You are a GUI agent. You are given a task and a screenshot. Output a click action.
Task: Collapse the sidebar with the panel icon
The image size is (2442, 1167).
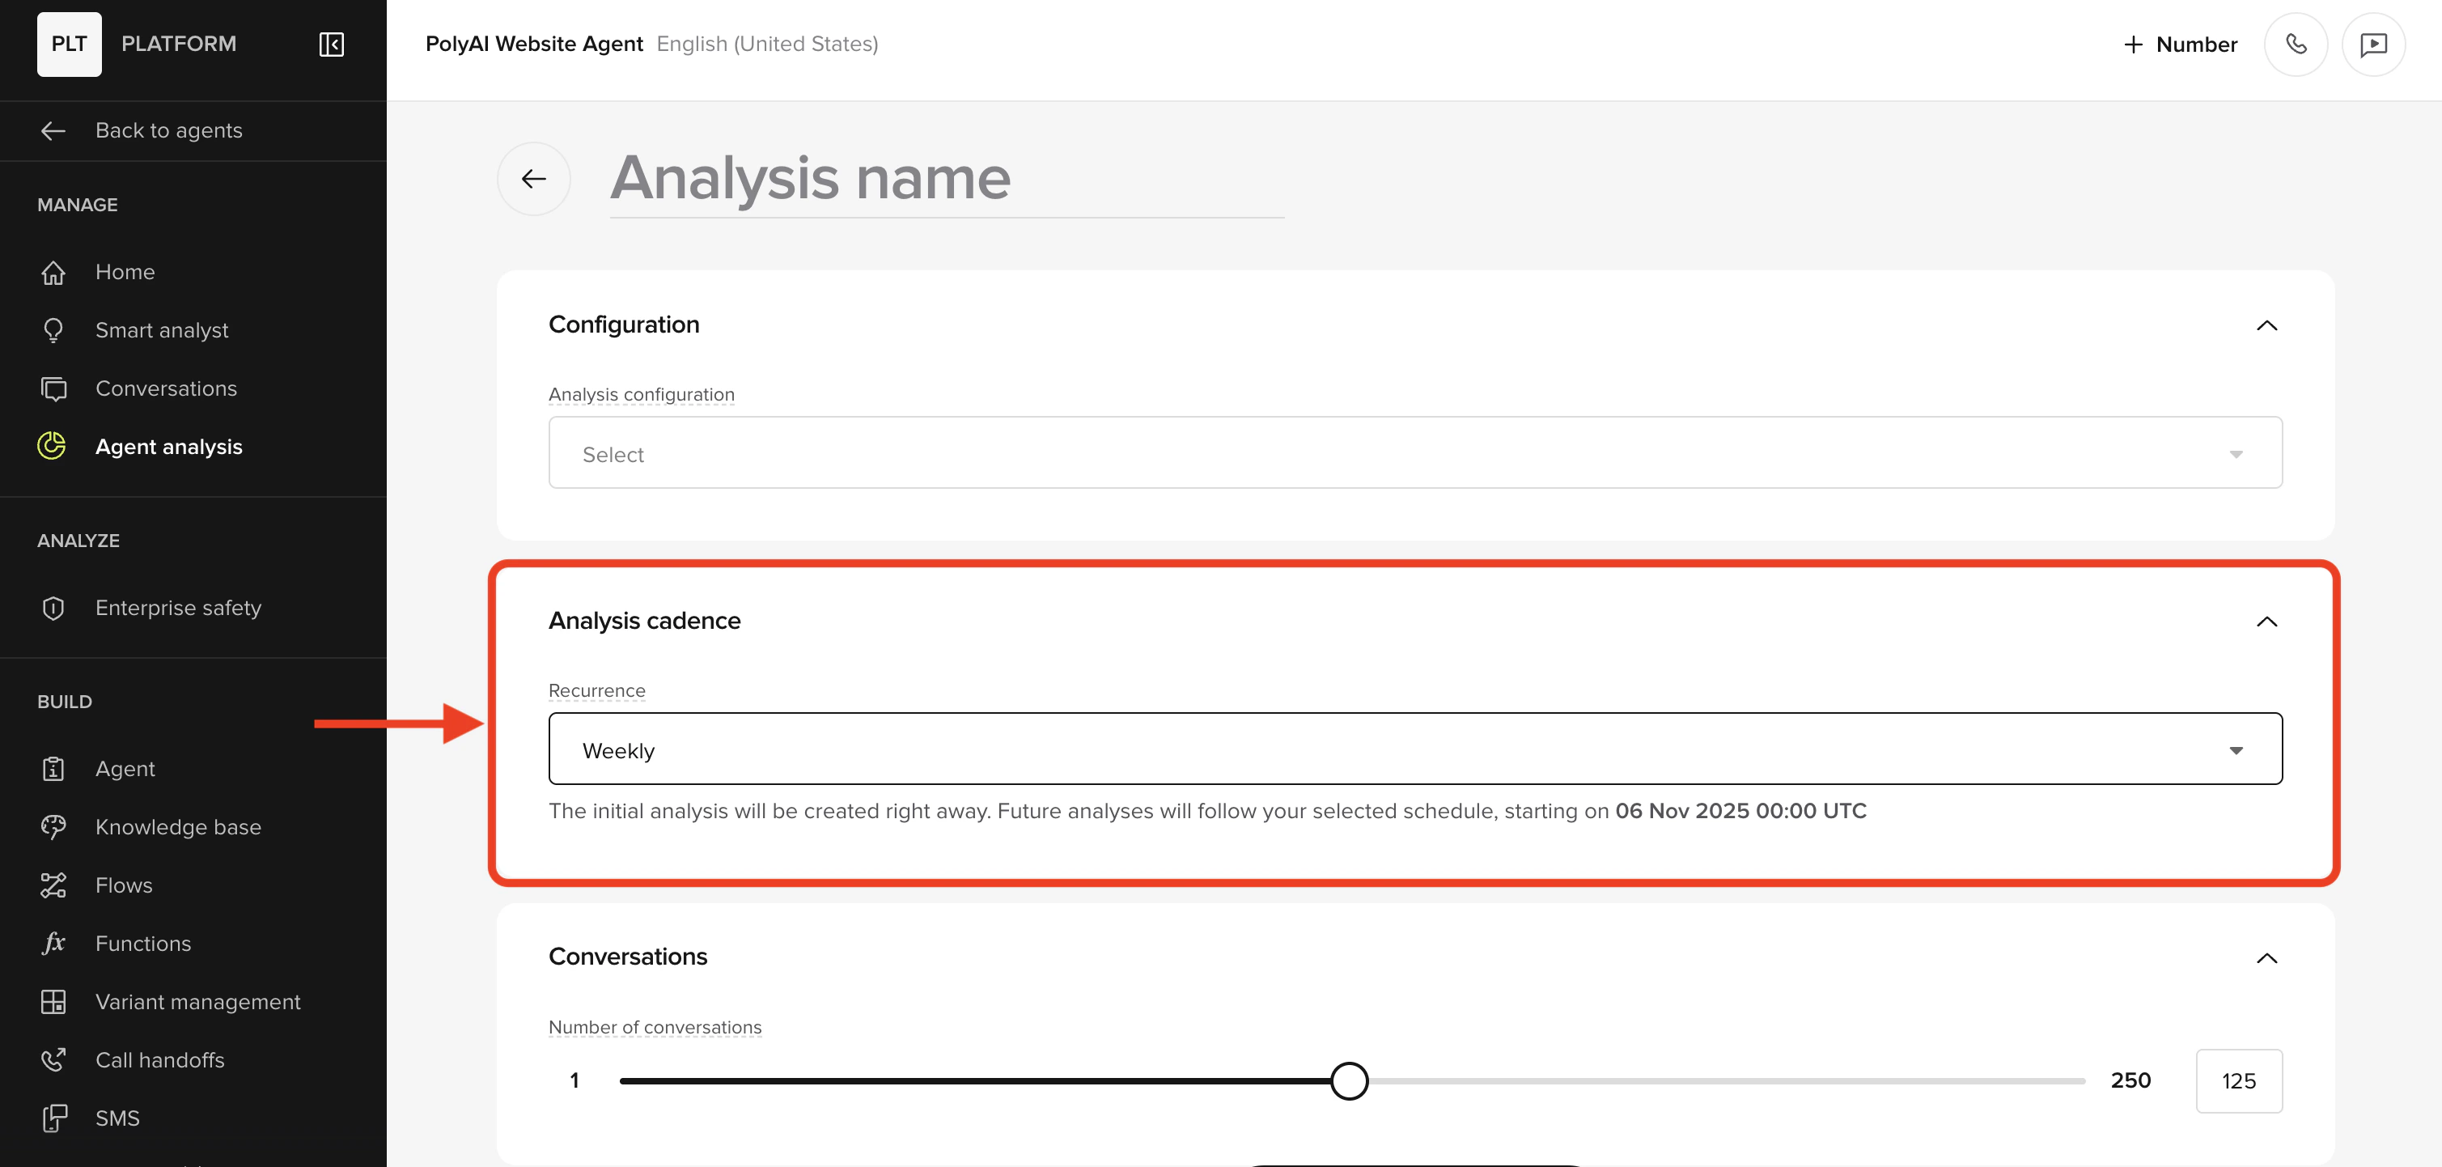coord(331,45)
